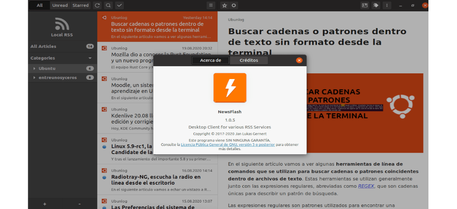
Task: Open the tag article icon
Action: 376,5
